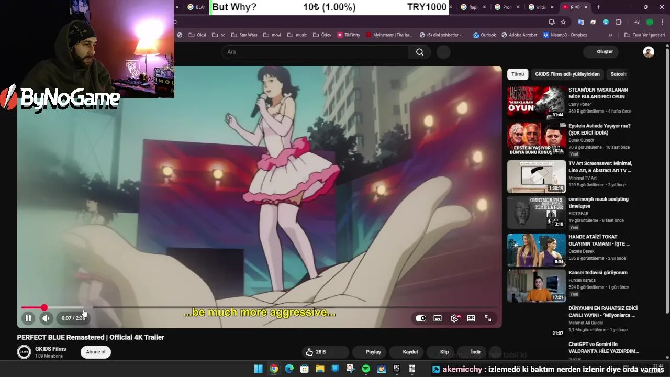
Task: Click the install app icon in address bar
Action: click(x=552, y=22)
